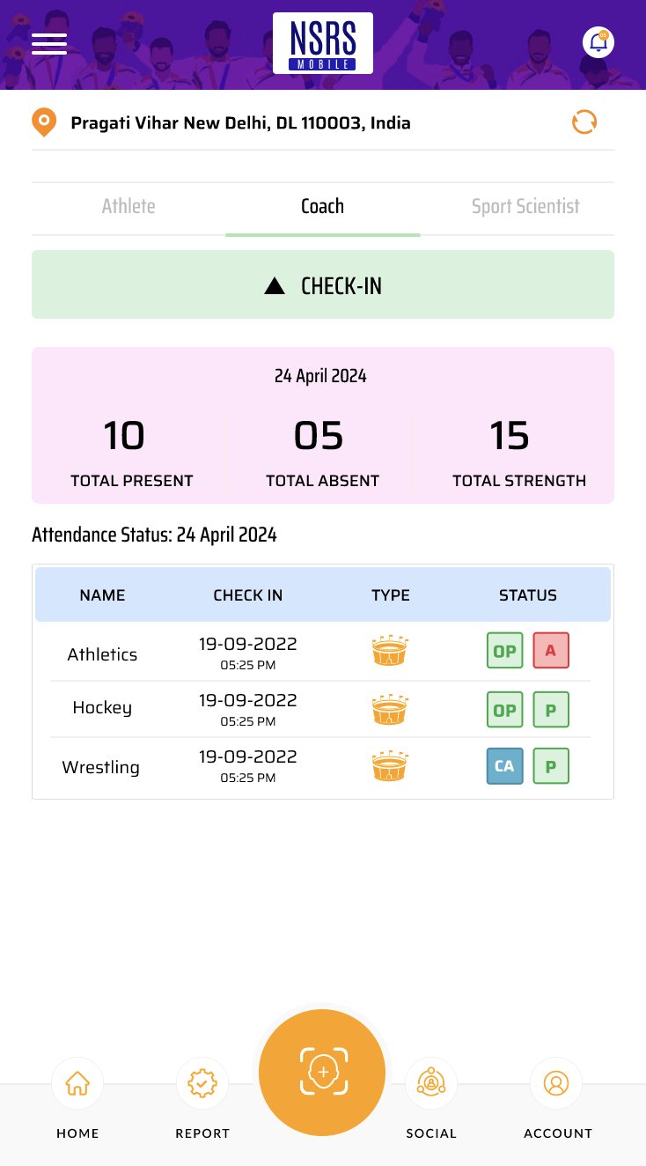This screenshot has width=646, height=1166.
Task: Select the Coach tab
Action: pos(322,207)
